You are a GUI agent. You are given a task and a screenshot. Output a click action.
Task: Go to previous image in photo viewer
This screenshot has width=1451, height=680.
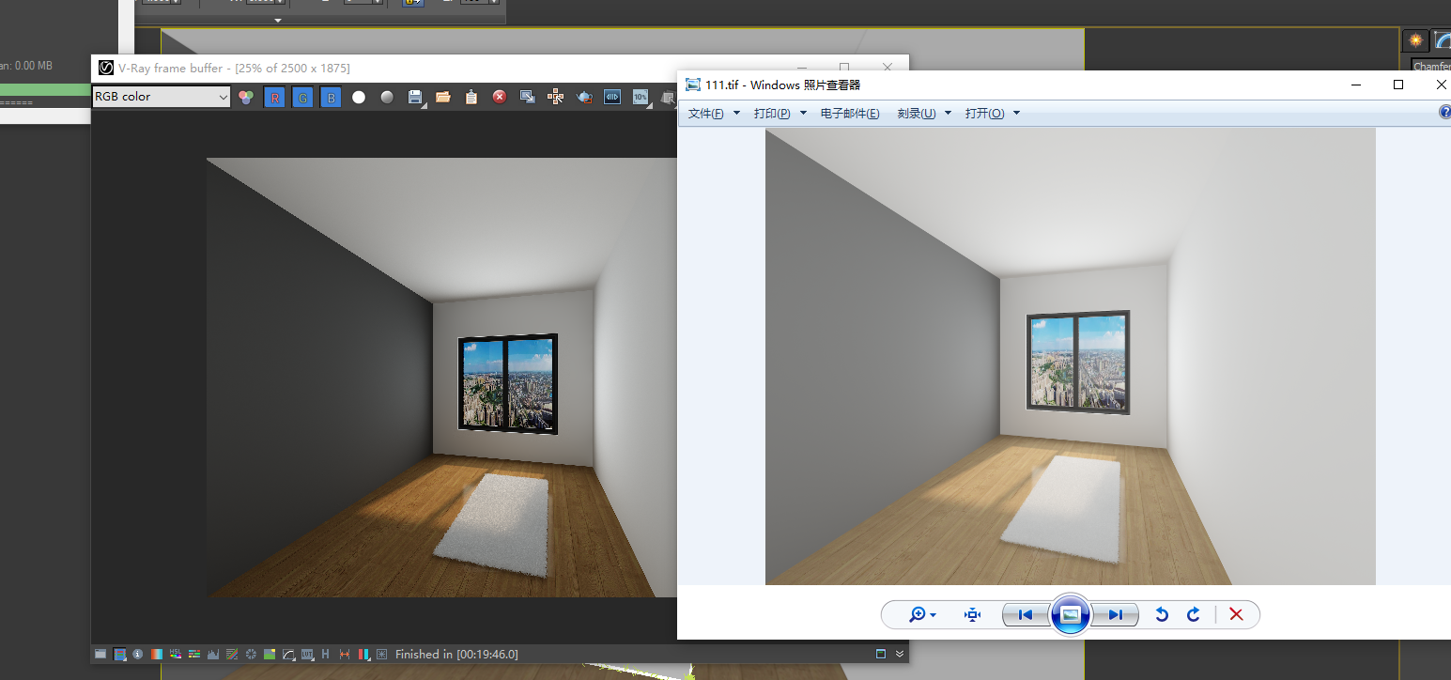pos(1026,614)
